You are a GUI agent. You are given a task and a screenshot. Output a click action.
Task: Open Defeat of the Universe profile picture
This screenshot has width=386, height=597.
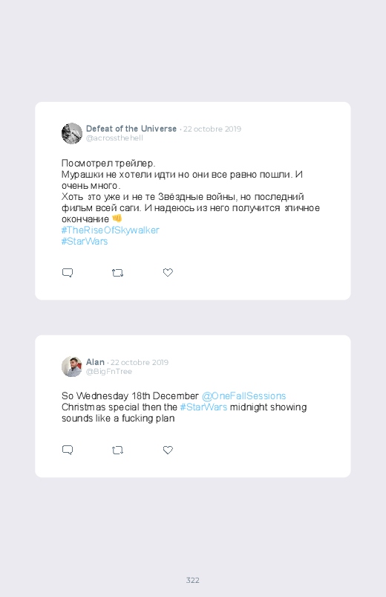click(72, 133)
